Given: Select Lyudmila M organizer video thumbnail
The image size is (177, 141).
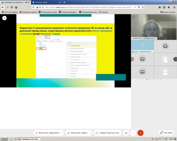Looking at the screenshot, I should tap(154, 27).
